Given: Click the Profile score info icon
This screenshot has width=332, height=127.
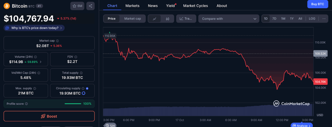Looking at the screenshot, I should [26, 104].
